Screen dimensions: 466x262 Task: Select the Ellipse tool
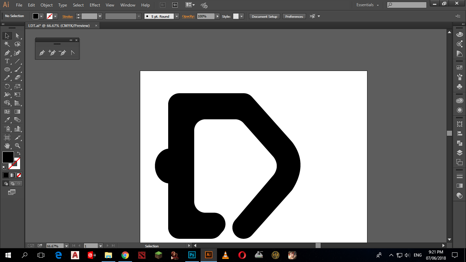tap(7, 70)
